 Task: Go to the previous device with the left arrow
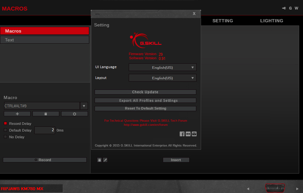[x=248, y=189]
